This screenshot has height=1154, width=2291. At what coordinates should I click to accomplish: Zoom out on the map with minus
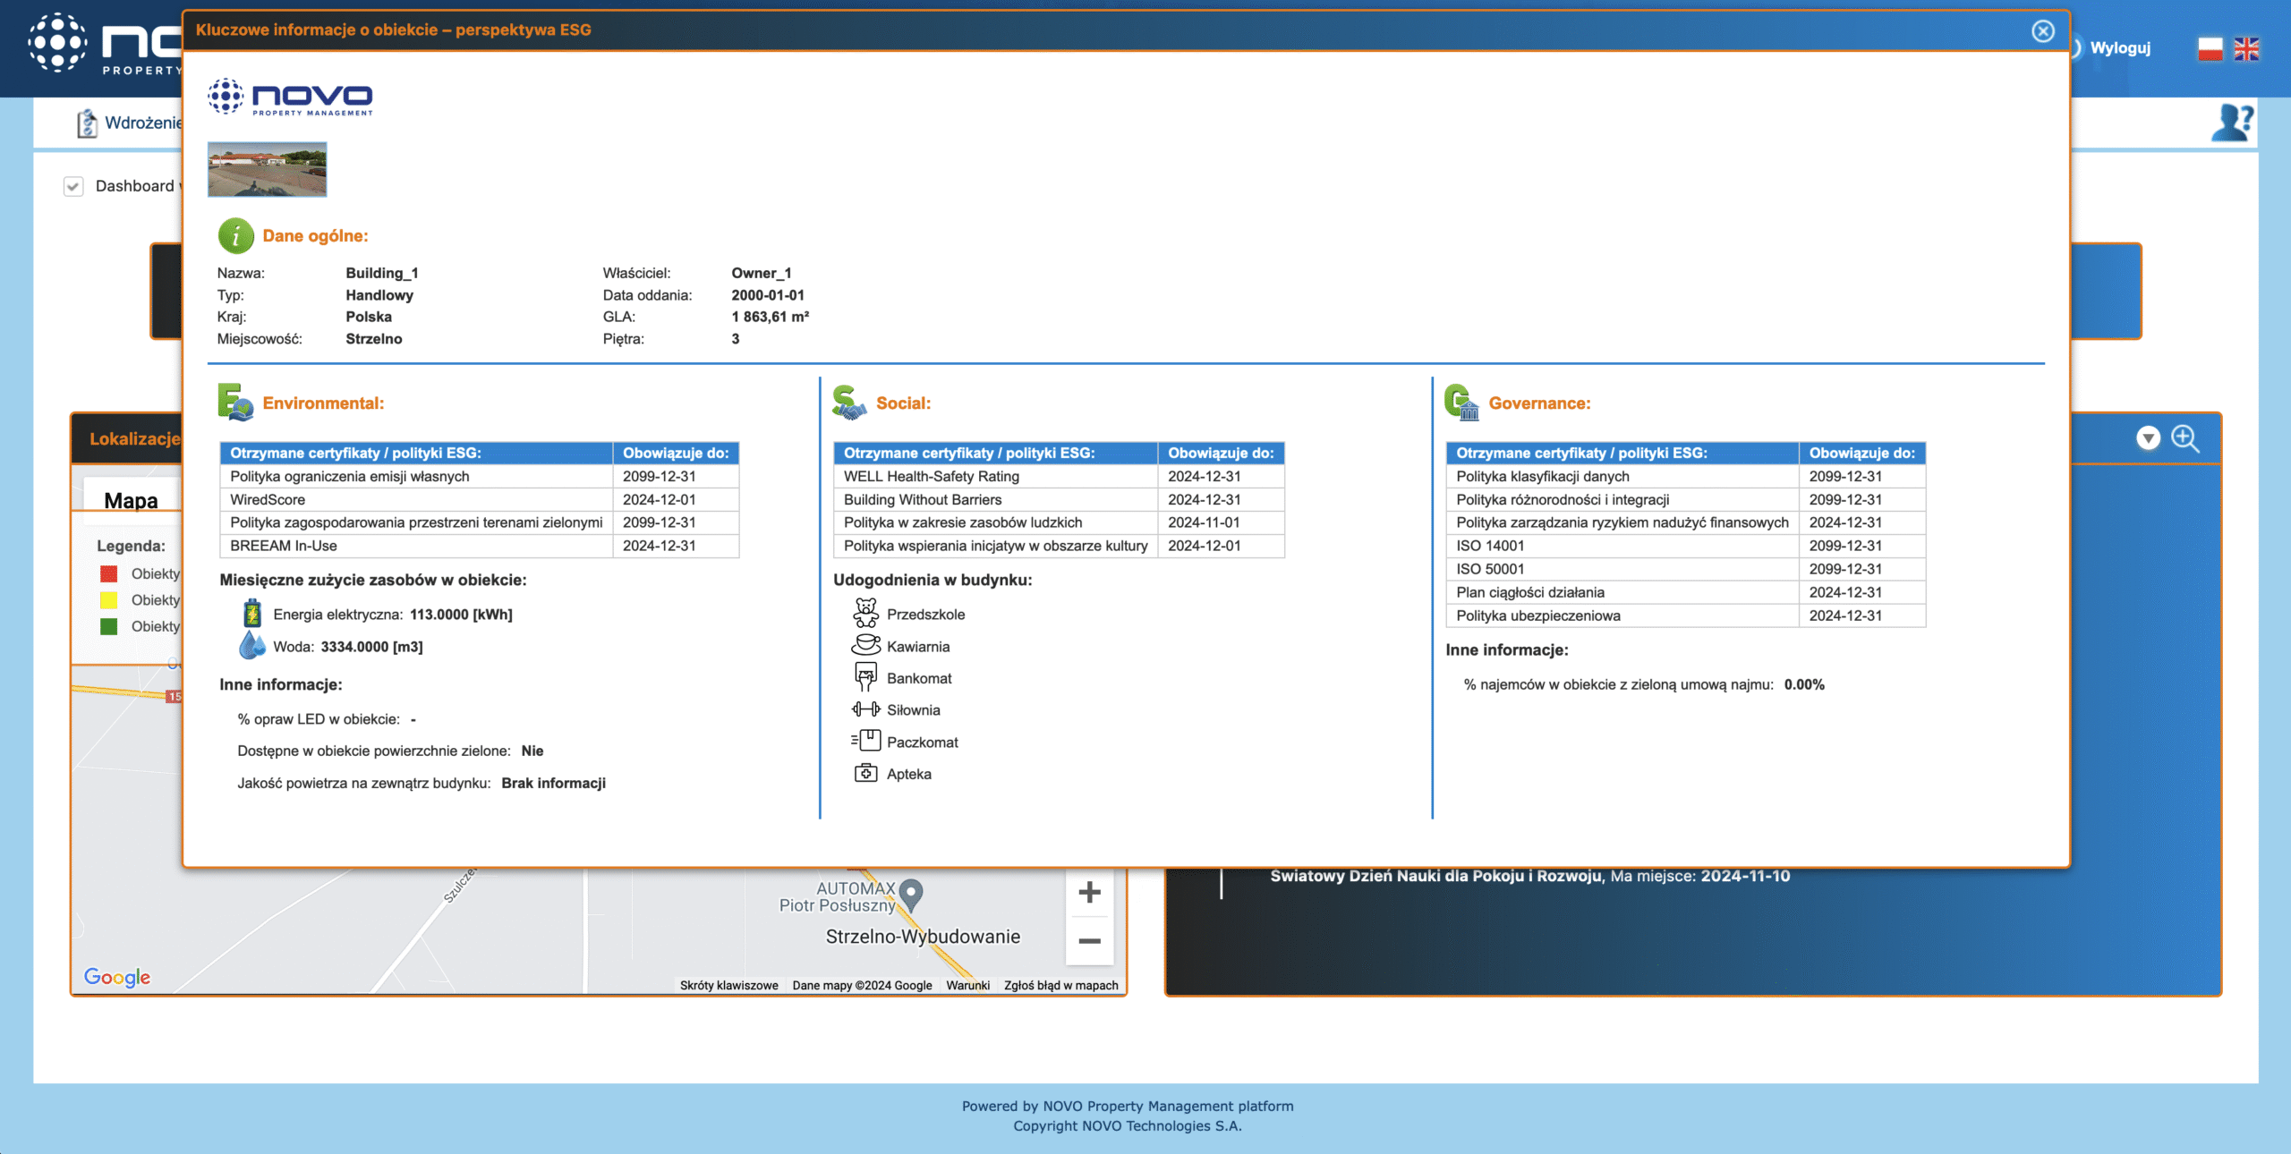[x=1089, y=940]
